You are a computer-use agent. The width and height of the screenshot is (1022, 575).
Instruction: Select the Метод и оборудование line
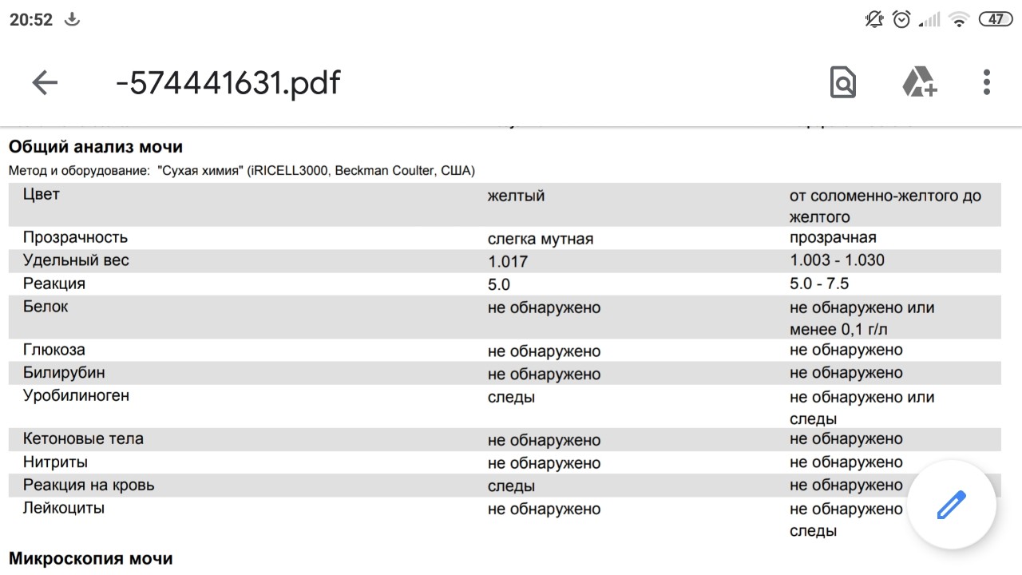click(242, 170)
